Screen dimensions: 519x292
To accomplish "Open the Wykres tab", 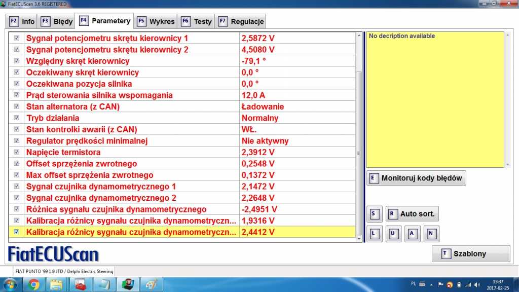I will (x=156, y=21).
